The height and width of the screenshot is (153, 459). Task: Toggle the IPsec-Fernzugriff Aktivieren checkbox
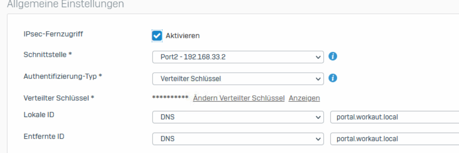[x=157, y=36]
